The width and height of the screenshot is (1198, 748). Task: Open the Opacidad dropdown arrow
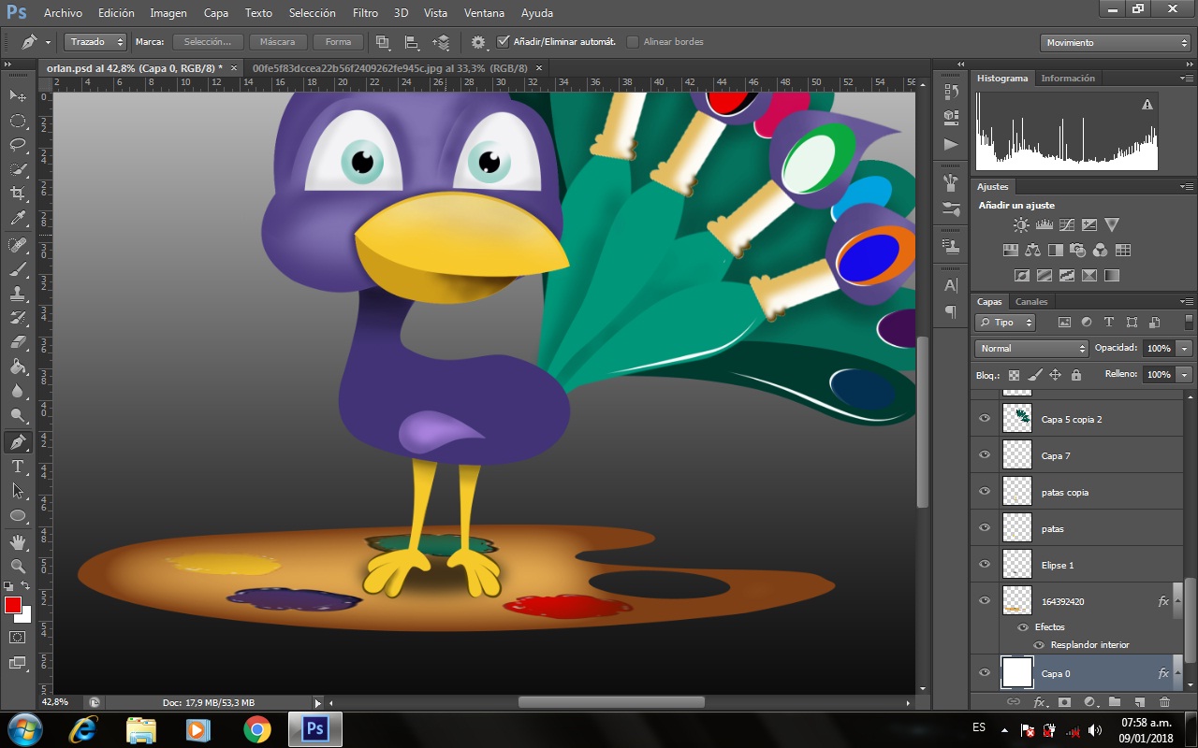pyautogui.click(x=1184, y=348)
